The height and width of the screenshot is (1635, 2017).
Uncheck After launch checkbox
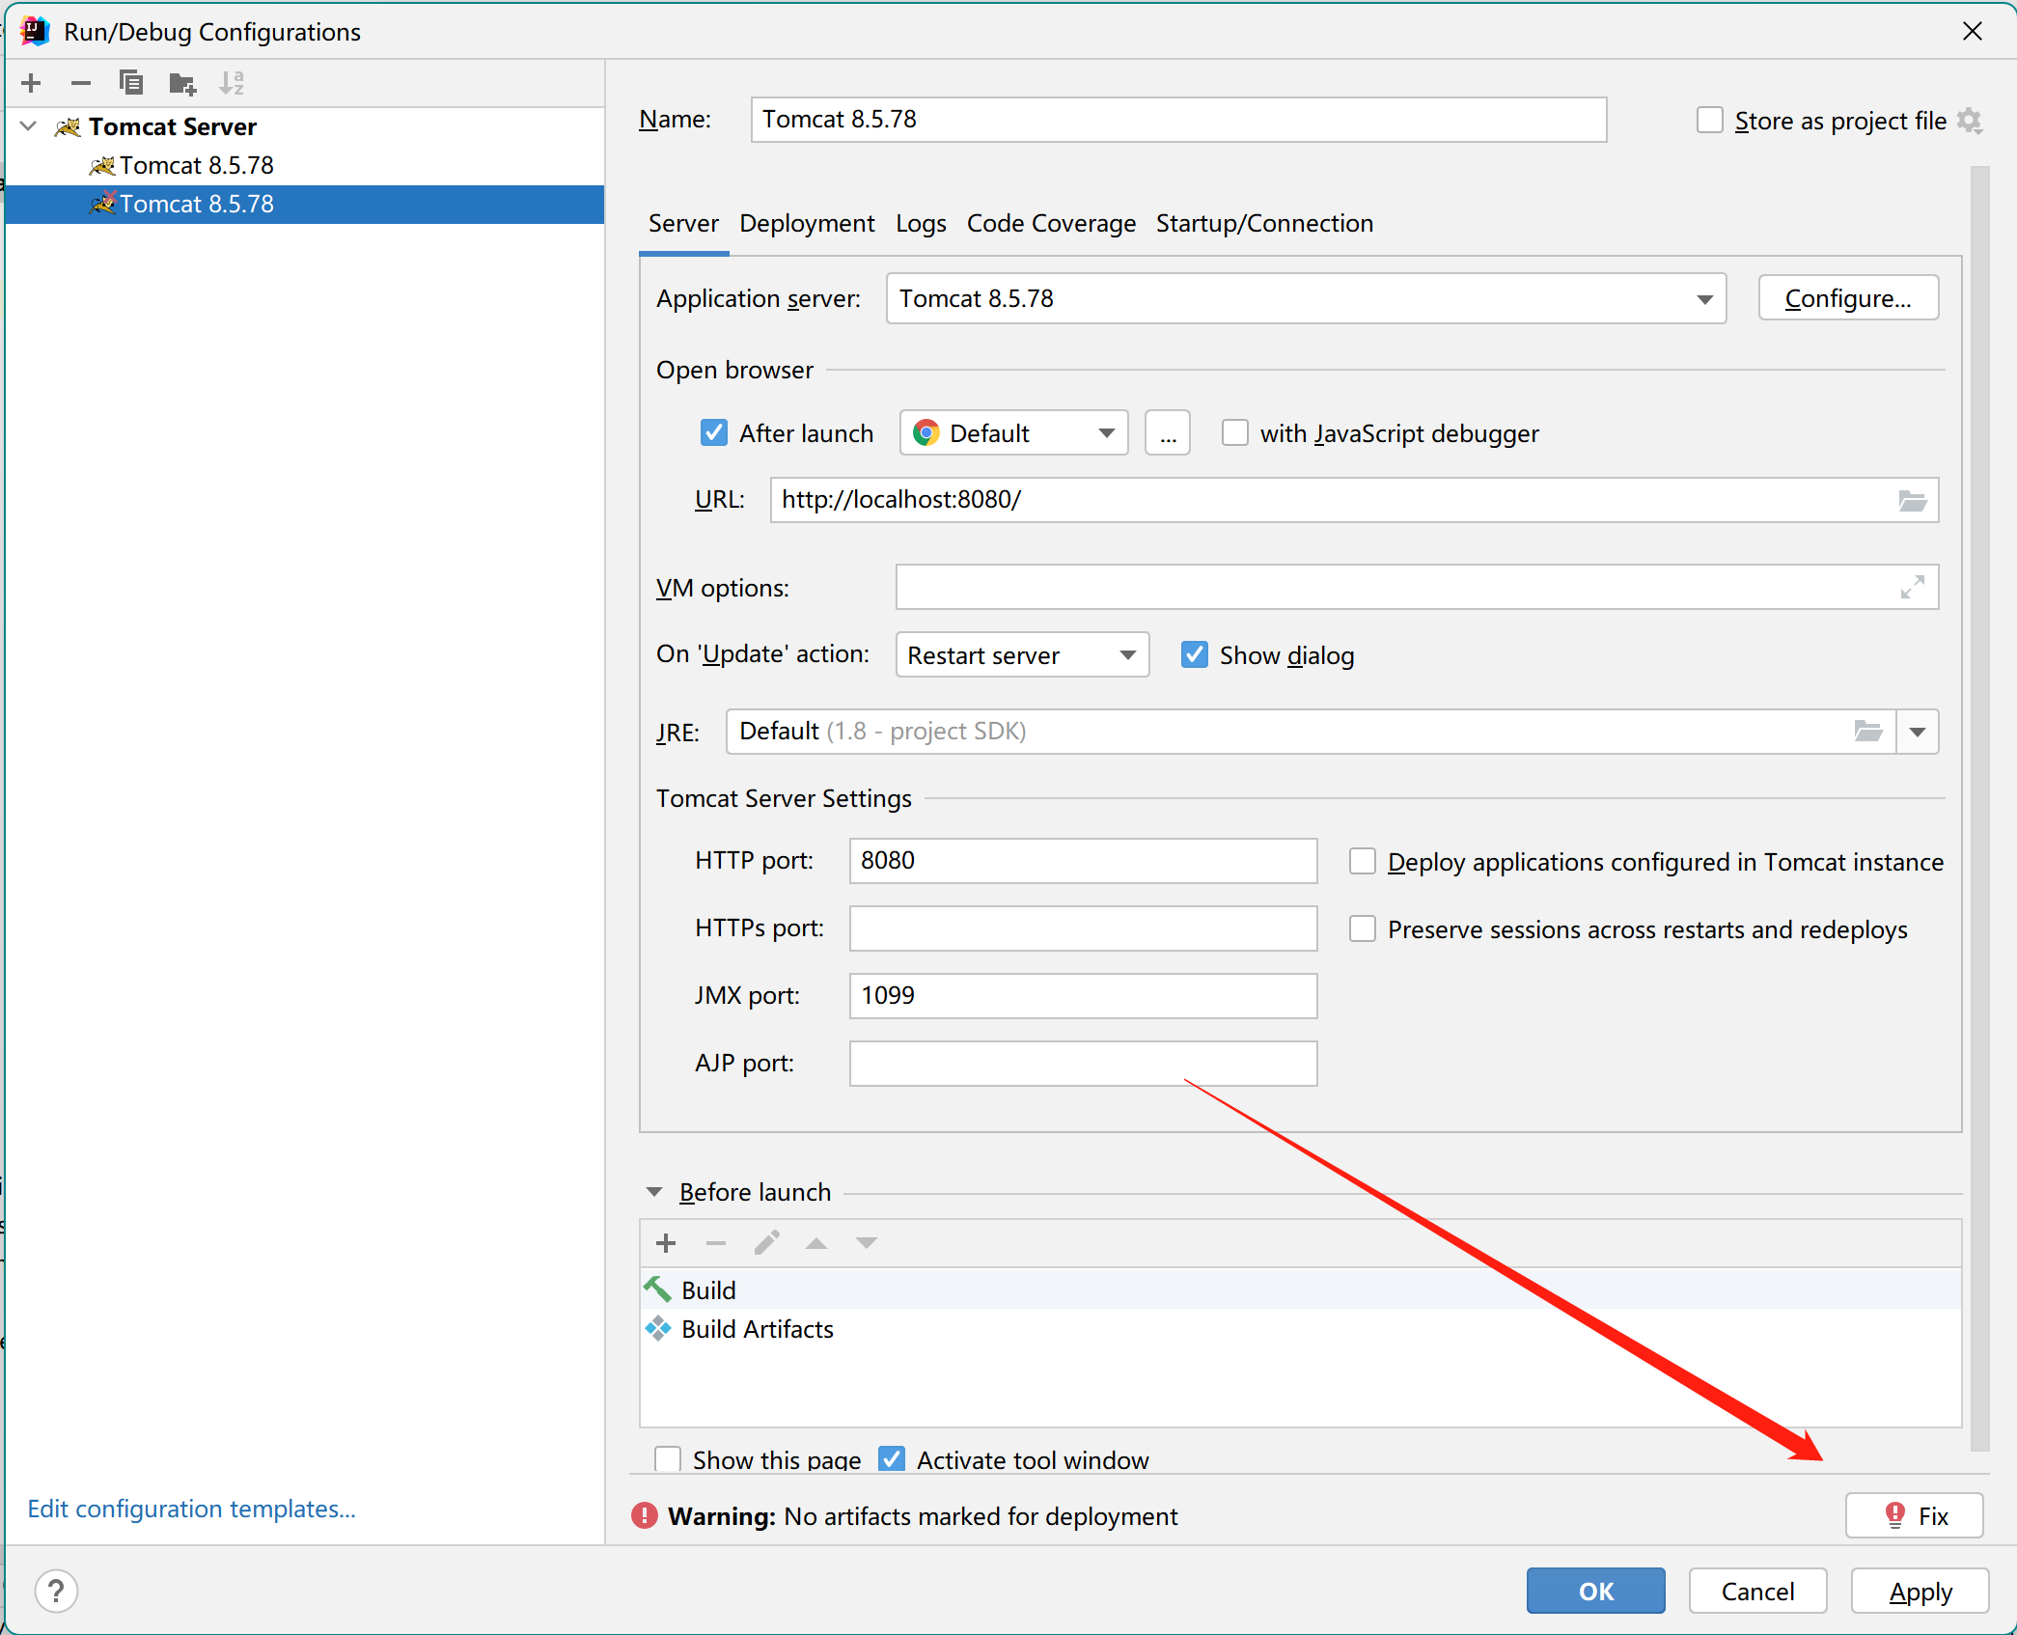pyautogui.click(x=713, y=433)
